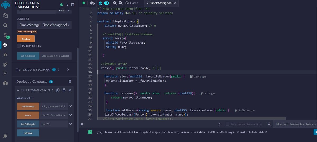
Task: Run script with the green play icon
Action: pyautogui.click(x=84, y=3)
